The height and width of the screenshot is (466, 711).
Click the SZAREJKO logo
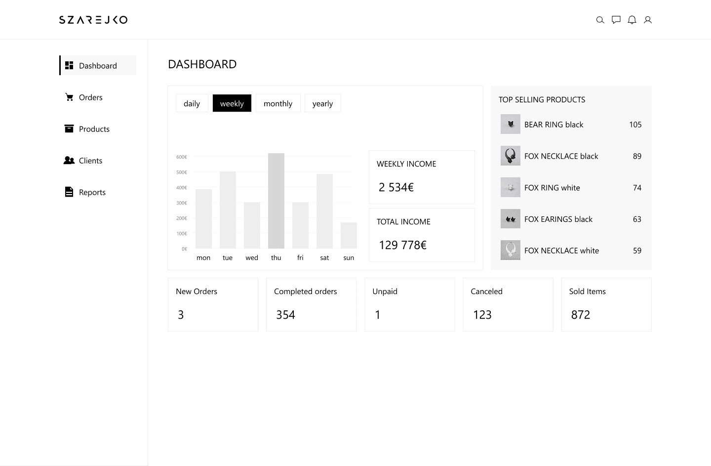pos(93,20)
